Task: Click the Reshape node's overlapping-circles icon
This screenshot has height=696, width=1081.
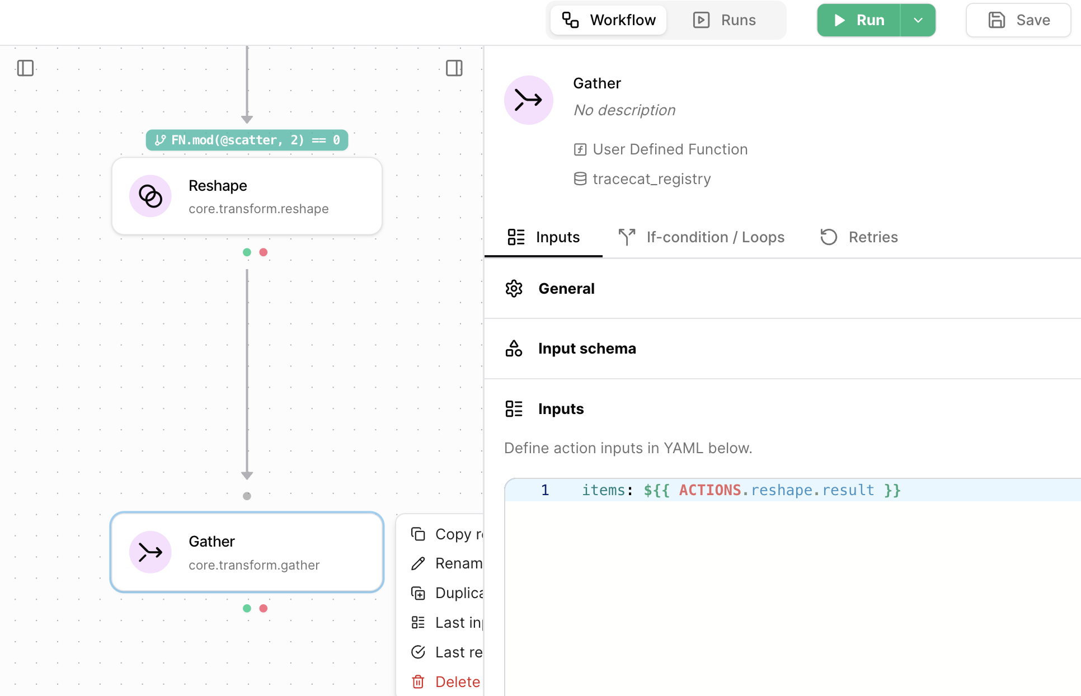Action: pos(151,196)
